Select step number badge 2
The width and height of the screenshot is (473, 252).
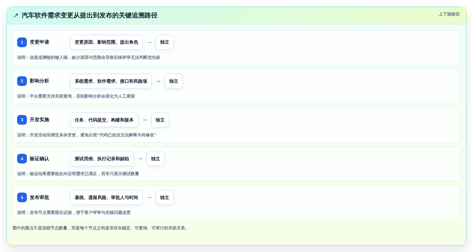[x=22, y=81]
